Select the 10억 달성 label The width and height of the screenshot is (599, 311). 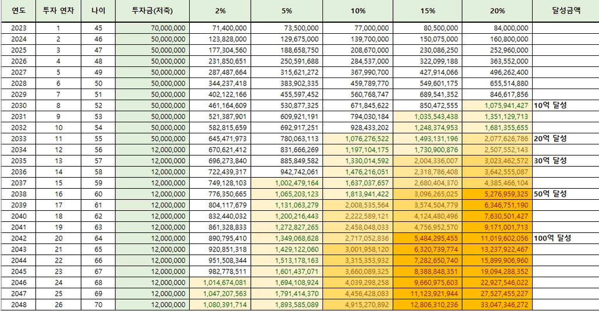click(550, 105)
